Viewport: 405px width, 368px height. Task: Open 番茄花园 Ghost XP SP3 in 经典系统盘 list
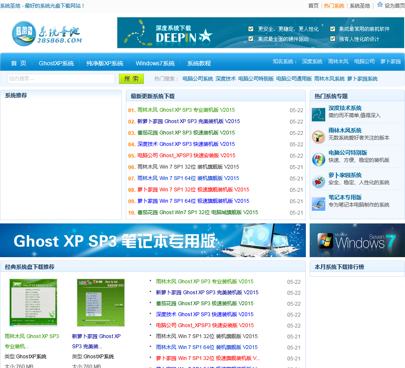pos(205,303)
